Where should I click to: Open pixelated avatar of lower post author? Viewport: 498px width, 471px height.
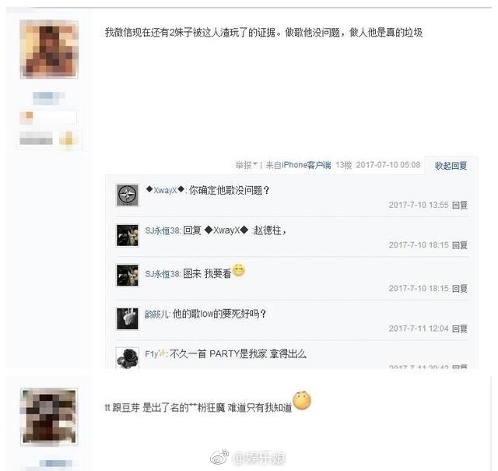point(49,417)
